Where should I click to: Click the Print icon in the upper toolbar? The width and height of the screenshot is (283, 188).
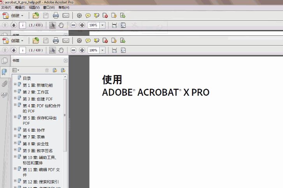coord(56,16)
